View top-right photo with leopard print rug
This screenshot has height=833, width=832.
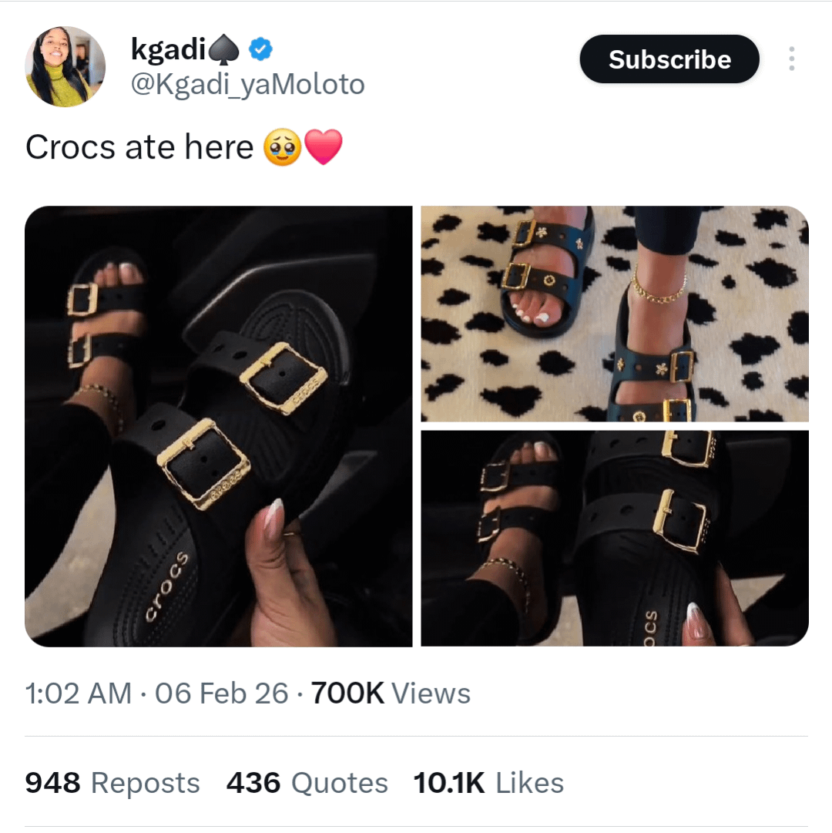[614, 314]
